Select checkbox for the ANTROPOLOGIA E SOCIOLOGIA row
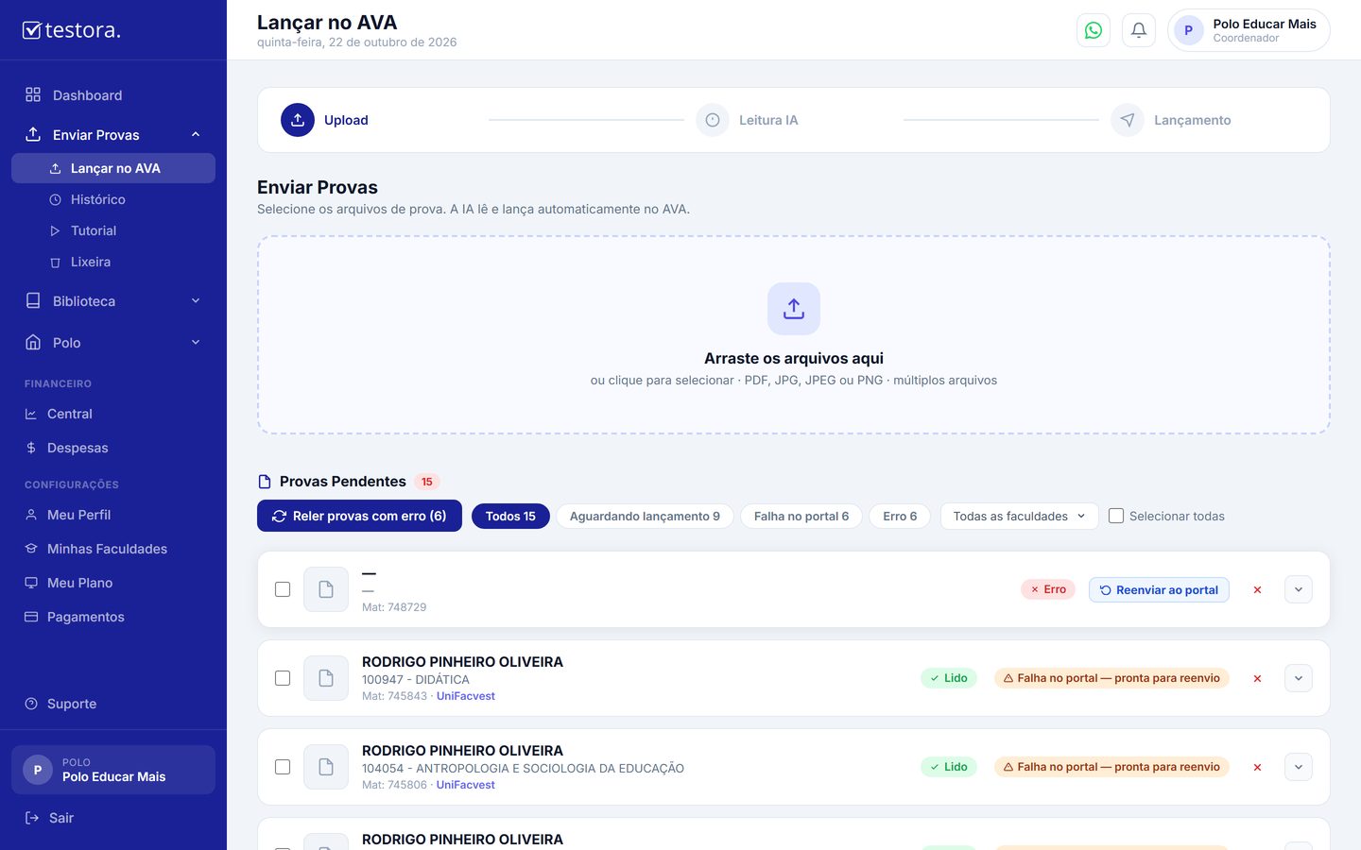 pos(283,767)
